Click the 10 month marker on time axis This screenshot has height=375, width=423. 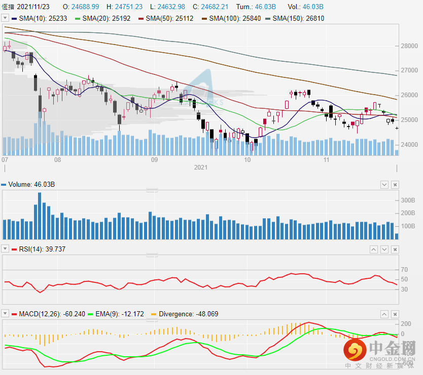[x=247, y=160]
